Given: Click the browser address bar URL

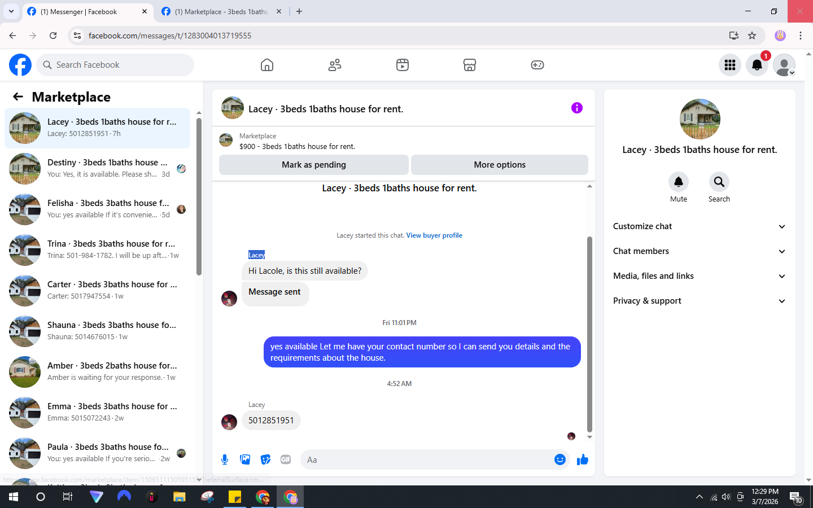Looking at the screenshot, I should click(169, 36).
